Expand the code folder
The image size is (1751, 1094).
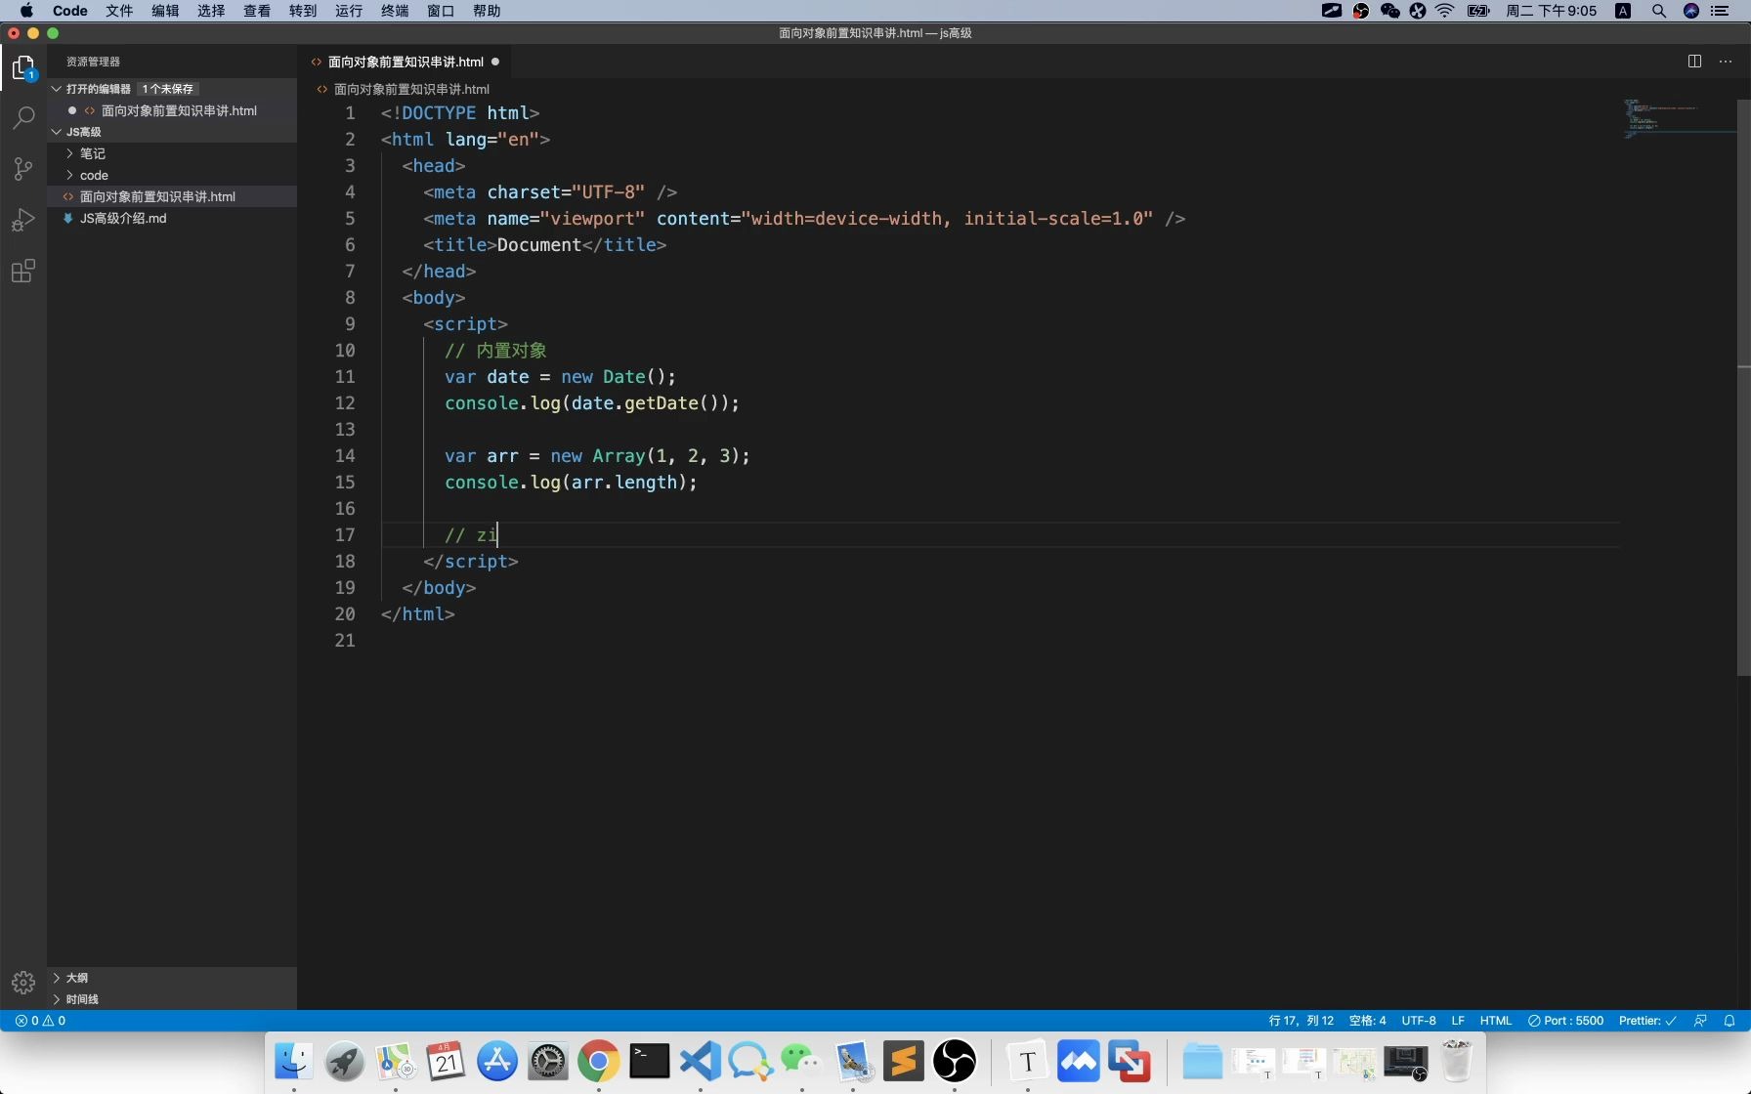pos(70,175)
